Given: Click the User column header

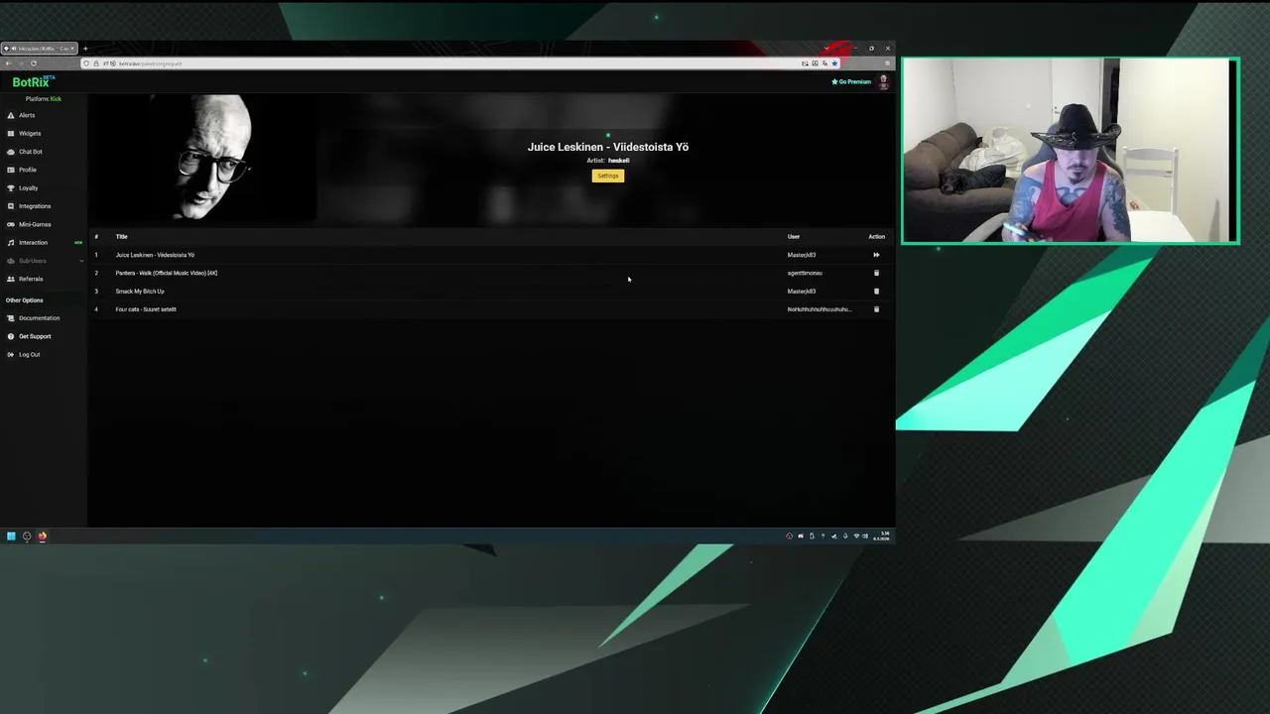Looking at the screenshot, I should point(794,237).
